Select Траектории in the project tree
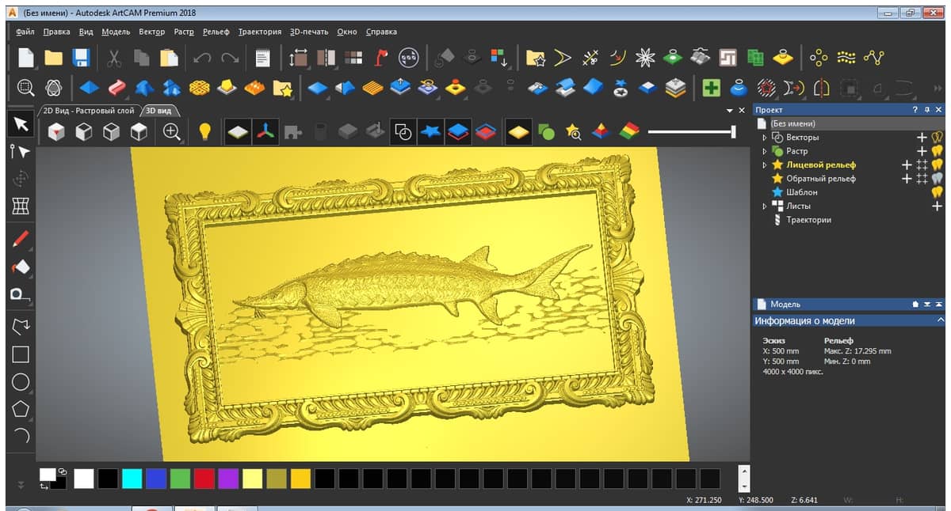951x511 pixels. [808, 220]
